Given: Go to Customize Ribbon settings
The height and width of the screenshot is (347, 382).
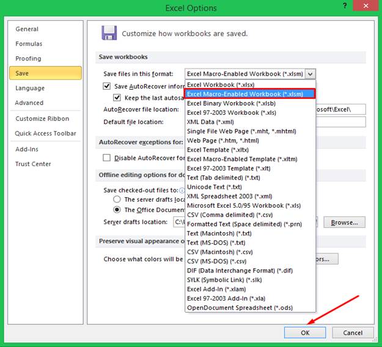Looking at the screenshot, I should [x=42, y=119].
